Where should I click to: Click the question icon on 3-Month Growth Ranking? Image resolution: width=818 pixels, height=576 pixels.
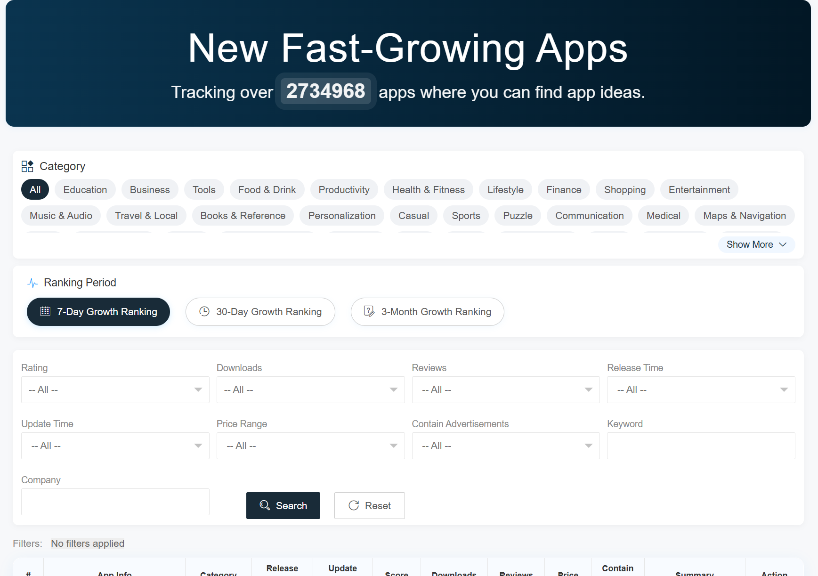tap(369, 311)
